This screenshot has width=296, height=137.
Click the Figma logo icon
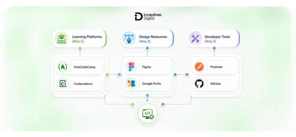132,67
